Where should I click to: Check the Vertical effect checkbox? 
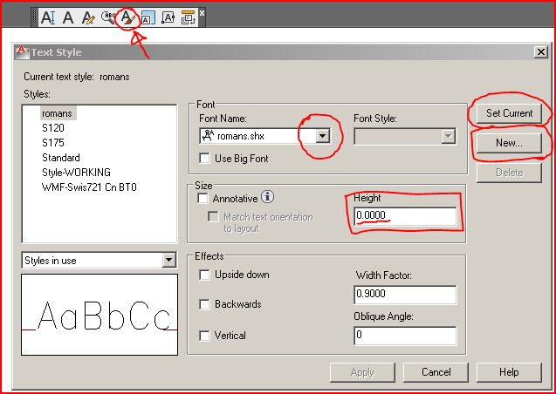point(204,336)
